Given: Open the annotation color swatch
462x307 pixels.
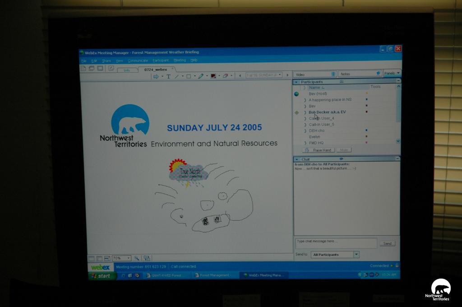Looking at the screenshot, I should (x=213, y=76).
